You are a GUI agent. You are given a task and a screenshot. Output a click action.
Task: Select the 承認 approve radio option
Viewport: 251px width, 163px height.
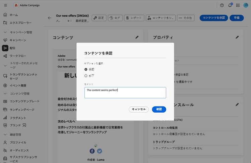[86, 69]
